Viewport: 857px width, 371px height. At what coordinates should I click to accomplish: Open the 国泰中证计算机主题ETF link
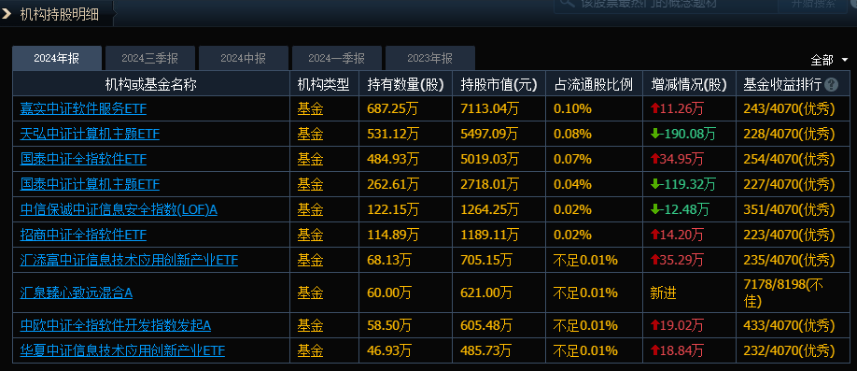[x=90, y=184]
